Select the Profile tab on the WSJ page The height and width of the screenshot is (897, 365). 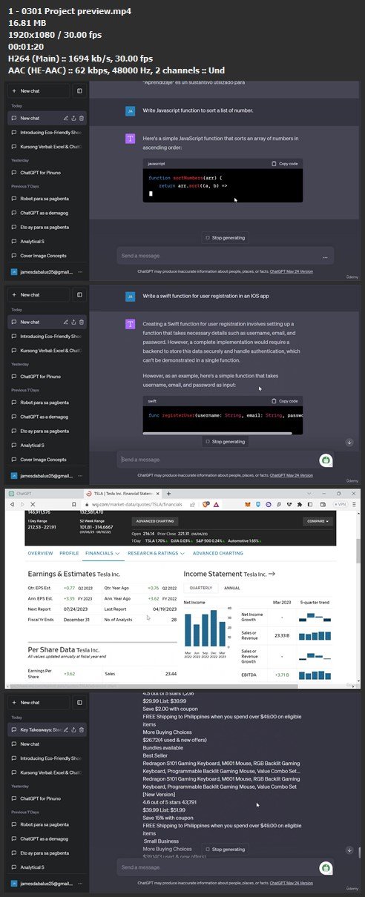coord(69,553)
